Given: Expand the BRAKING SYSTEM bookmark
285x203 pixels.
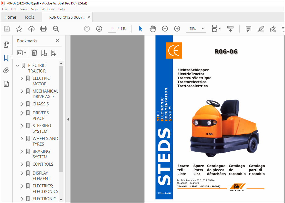Looking at the screenshot, I should point(22,151).
